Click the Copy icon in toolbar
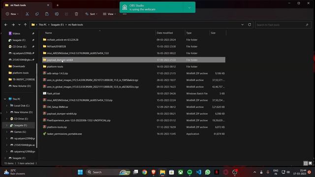Screen dimensions: 315x177 click(x=37, y=14)
